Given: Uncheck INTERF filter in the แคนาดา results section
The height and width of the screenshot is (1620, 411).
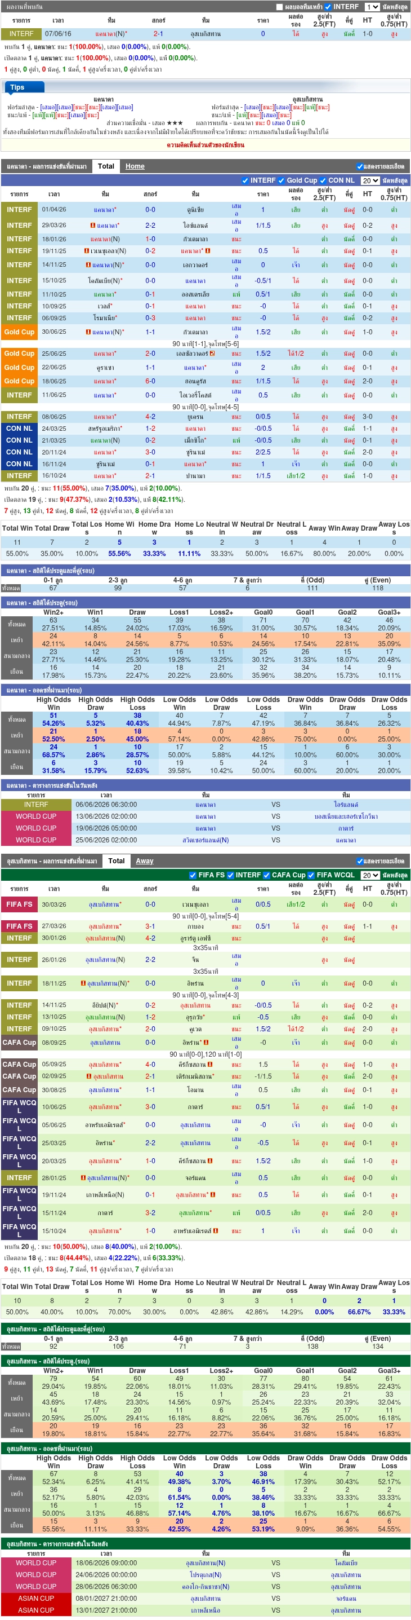Looking at the screenshot, I should point(245,180).
